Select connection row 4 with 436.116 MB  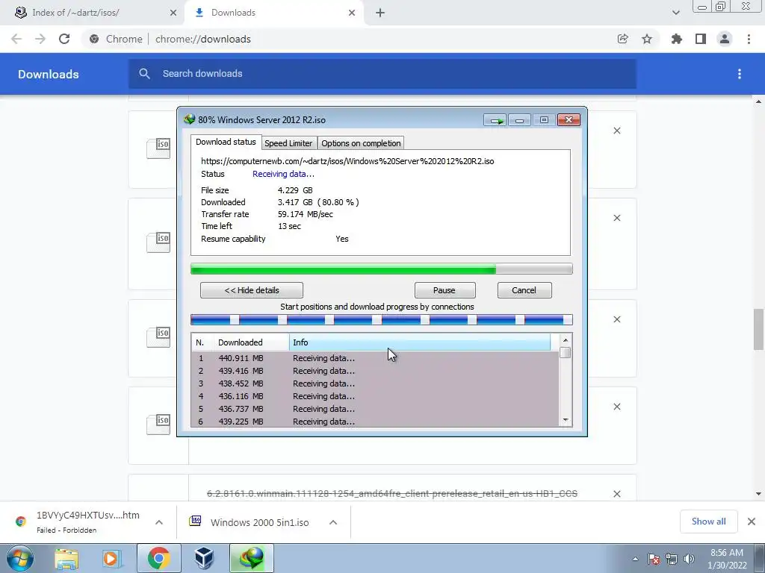pos(375,396)
